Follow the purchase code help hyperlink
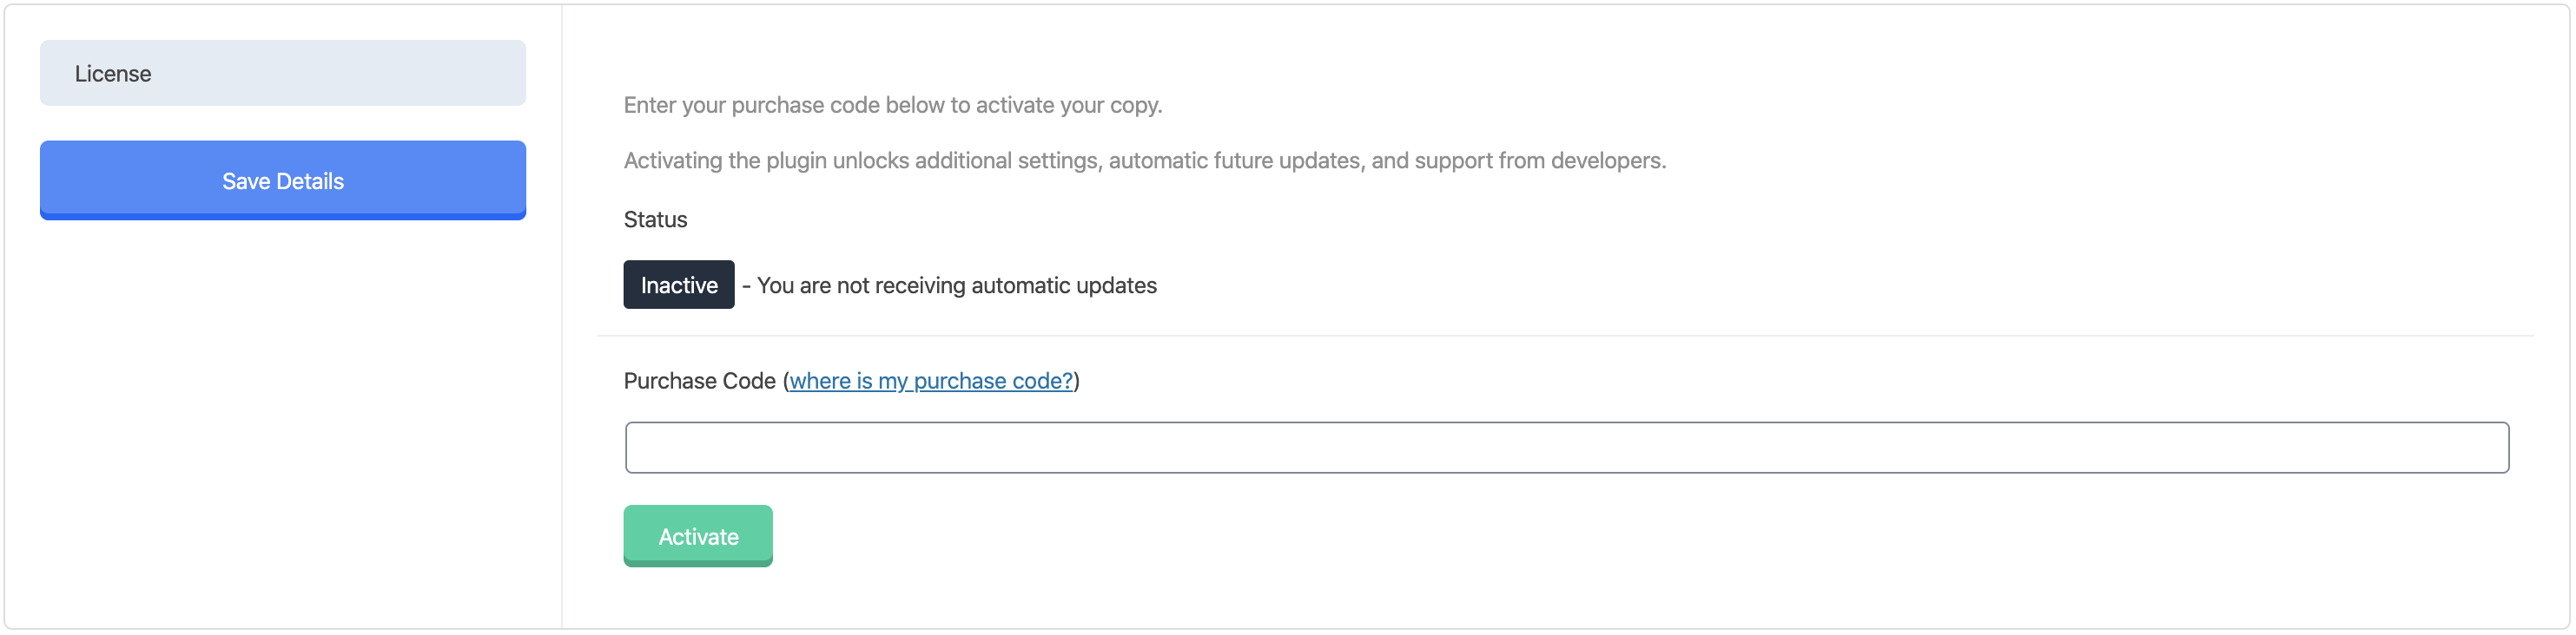Screen dimensions: 2576x635 coord(931,382)
